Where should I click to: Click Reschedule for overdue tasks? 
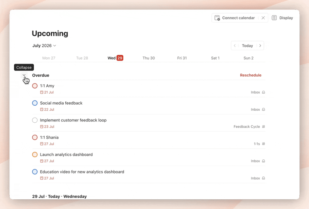point(251,75)
